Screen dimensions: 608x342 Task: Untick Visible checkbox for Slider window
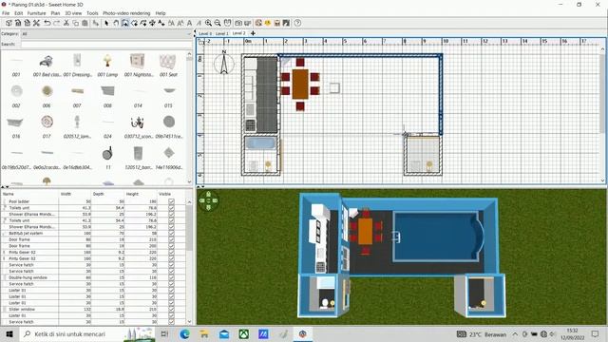coord(171,309)
